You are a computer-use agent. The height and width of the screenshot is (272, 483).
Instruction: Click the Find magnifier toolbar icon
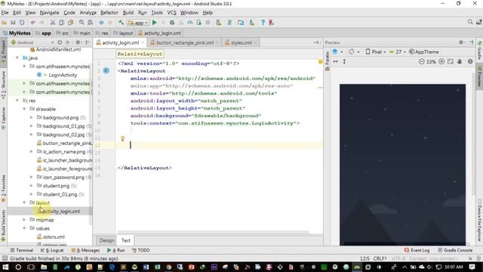[x=82, y=23]
